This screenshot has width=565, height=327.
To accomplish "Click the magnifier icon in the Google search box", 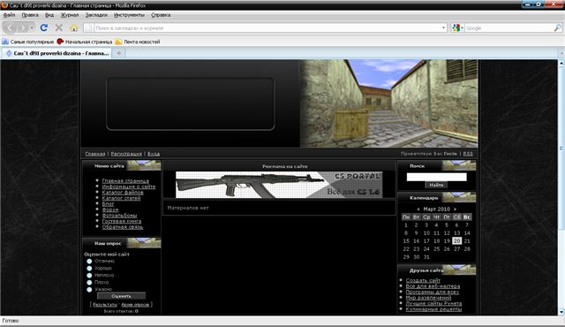I will 557,27.
